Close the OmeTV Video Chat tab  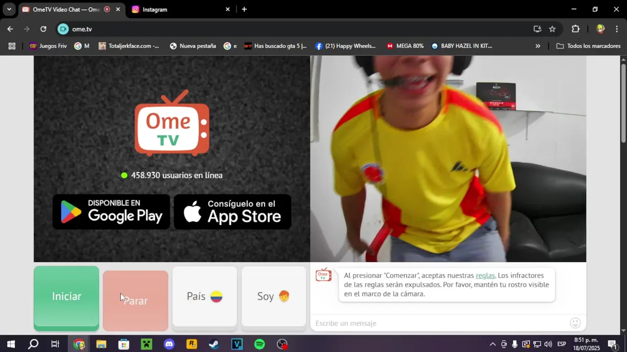point(118,9)
